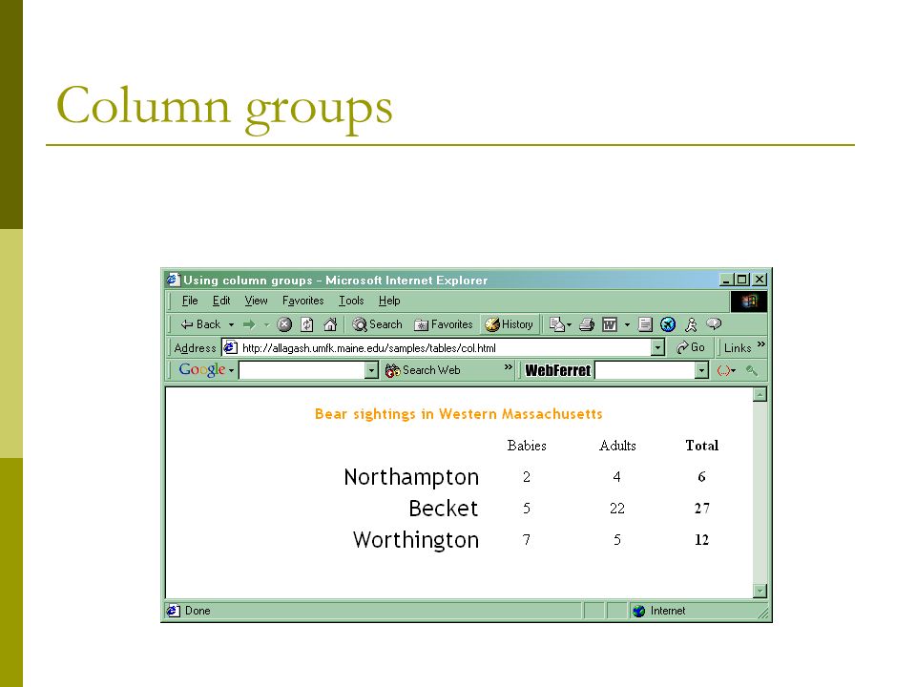Click Search Web on Google toolbar
916x687 pixels.
click(423, 370)
